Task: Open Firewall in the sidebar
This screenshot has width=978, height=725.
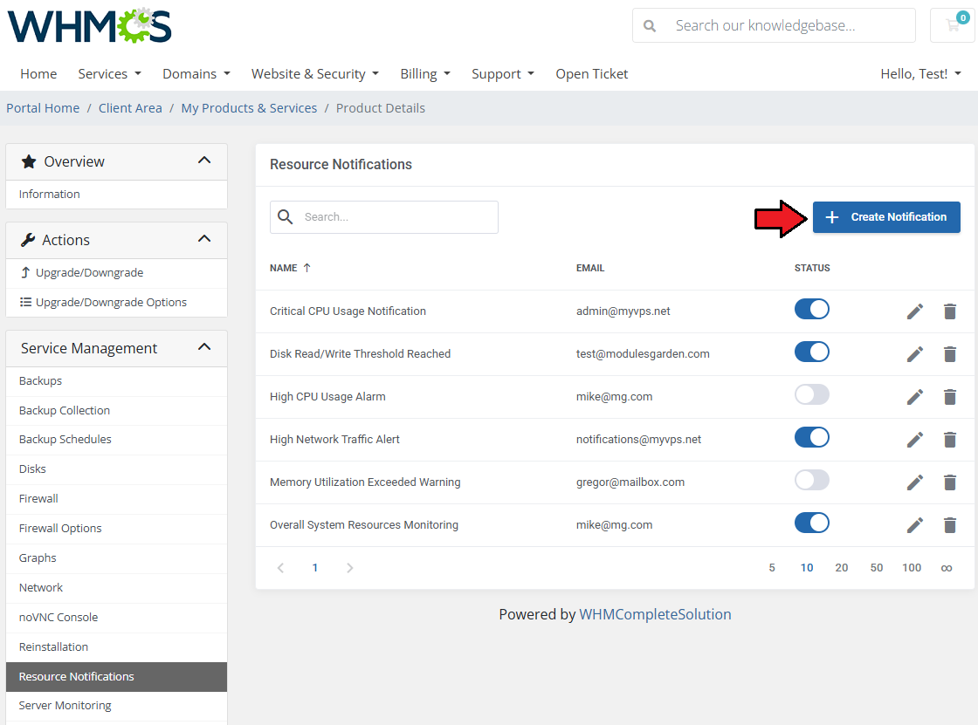Action: (117, 499)
